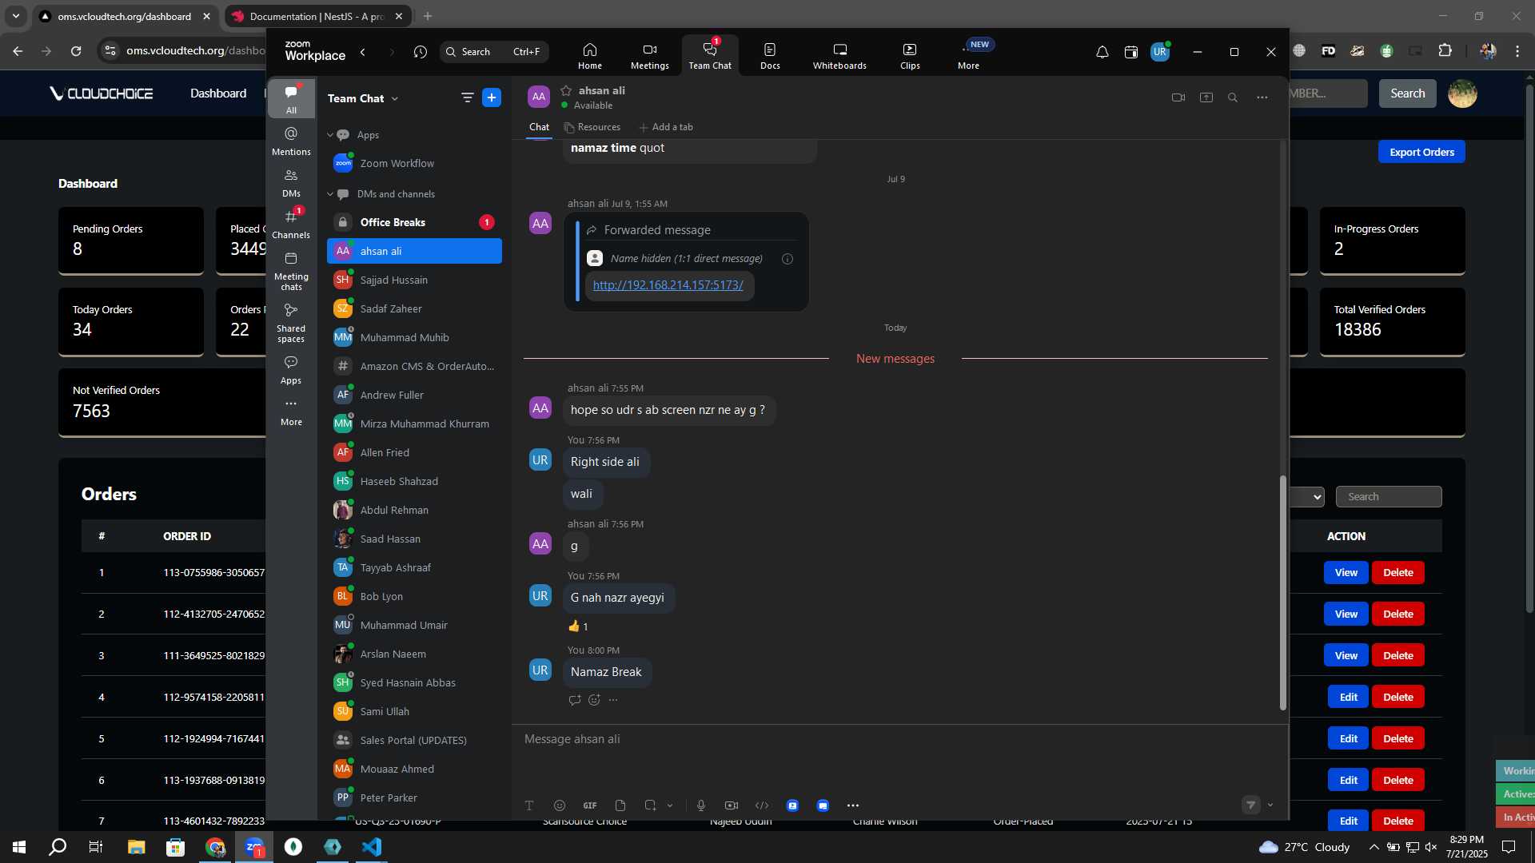1535x863 pixels.
Task: Open Sajjad Hussain chat
Action: click(414, 280)
